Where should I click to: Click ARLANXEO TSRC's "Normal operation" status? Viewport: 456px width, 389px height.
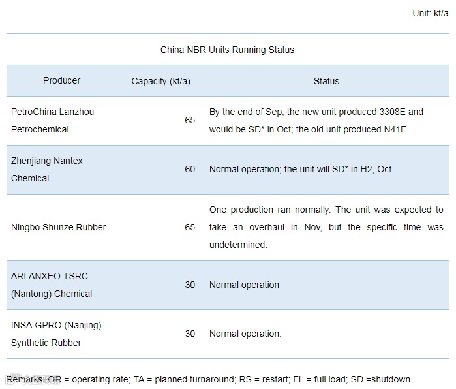[x=244, y=285]
